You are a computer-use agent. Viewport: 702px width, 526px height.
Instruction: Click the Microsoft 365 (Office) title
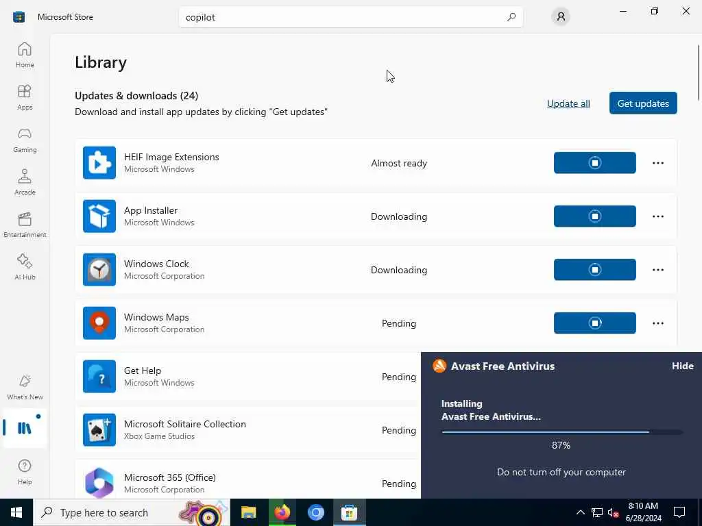170,477
